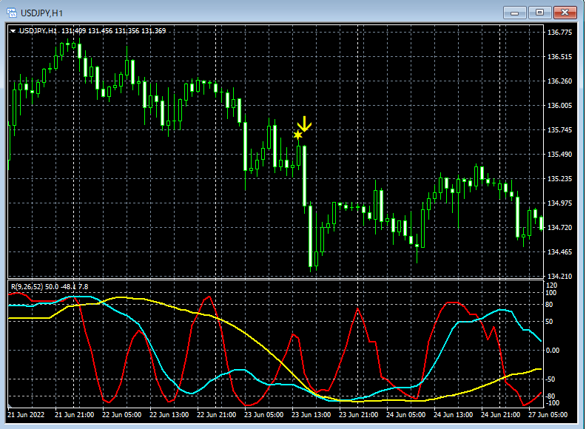Click the 136.260 price scale label
Viewport: 586px width, 429px height.
coord(559,81)
